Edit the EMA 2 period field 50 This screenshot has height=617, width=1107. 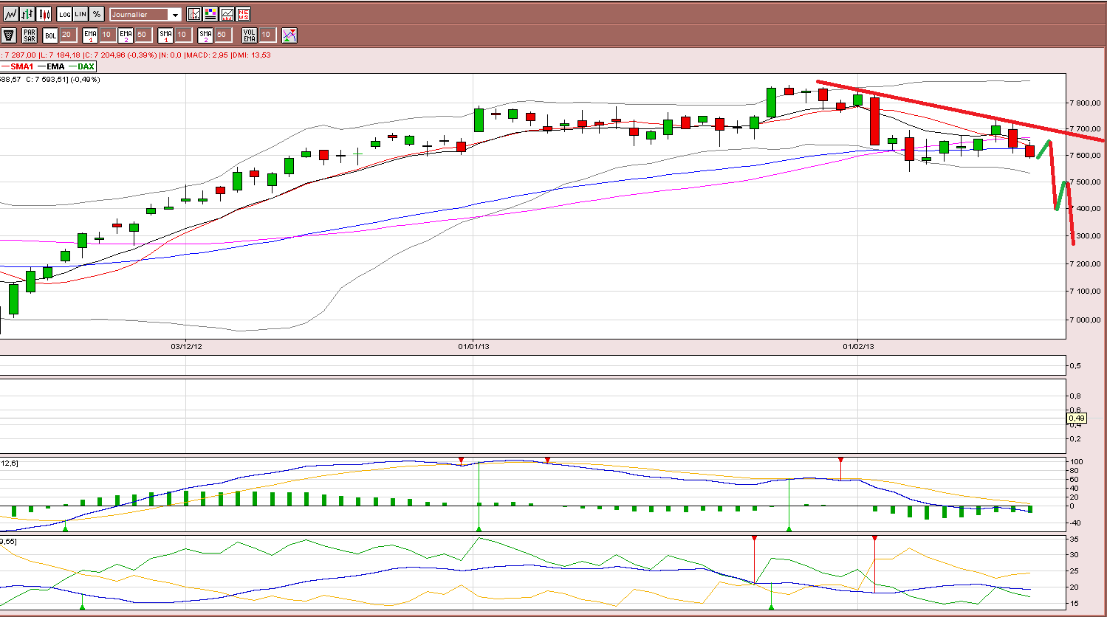[x=143, y=35]
